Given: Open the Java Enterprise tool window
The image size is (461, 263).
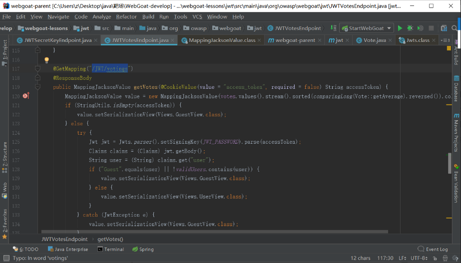Looking at the screenshot, I should pyautogui.click(x=68, y=249).
